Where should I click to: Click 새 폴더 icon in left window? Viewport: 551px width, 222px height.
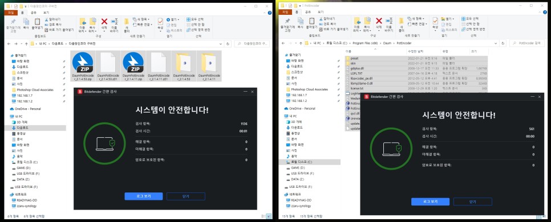pos(126,22)
